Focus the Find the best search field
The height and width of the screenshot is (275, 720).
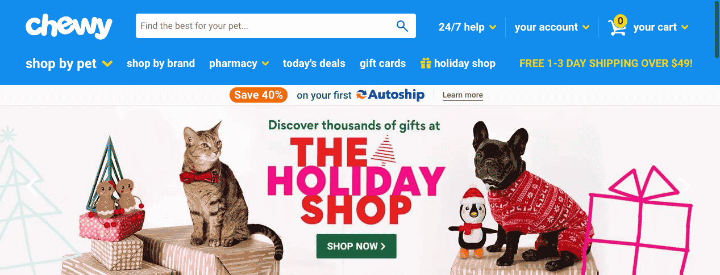click(x=265, y=26)
